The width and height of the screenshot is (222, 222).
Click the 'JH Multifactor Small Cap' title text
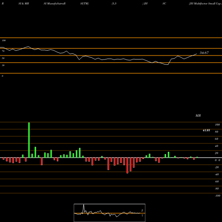click(205, 4)
